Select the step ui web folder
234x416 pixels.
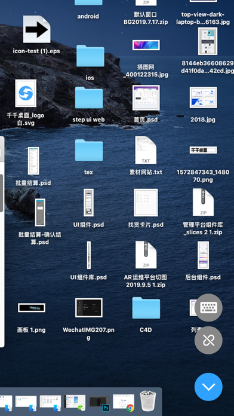click(89, 97)
